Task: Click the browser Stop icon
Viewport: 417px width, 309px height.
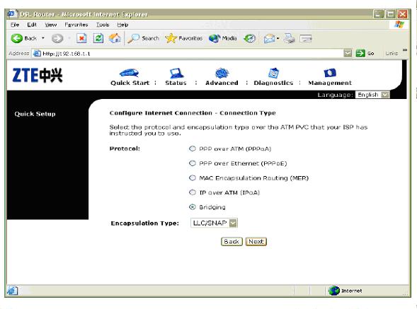Action: 81,38
